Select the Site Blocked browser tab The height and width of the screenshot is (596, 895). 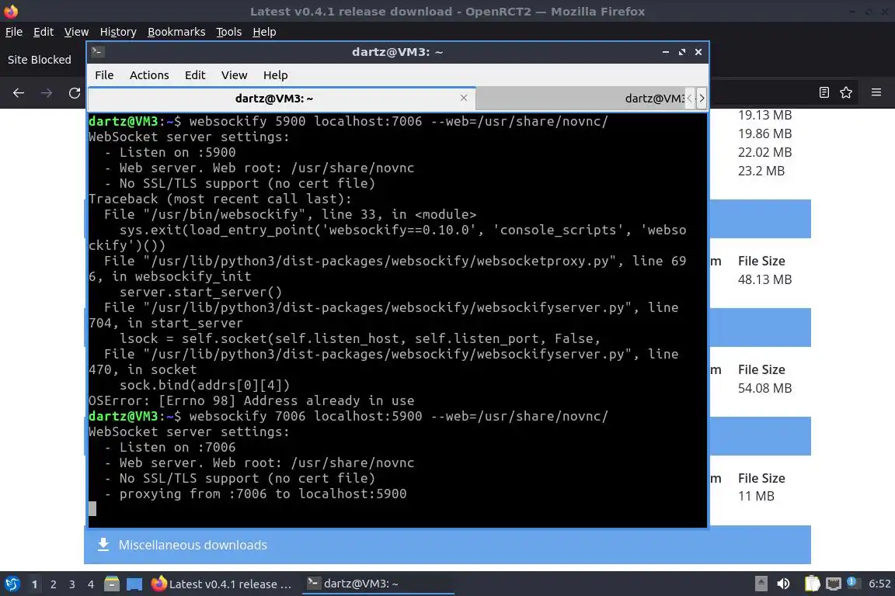(x=40, y=59)
